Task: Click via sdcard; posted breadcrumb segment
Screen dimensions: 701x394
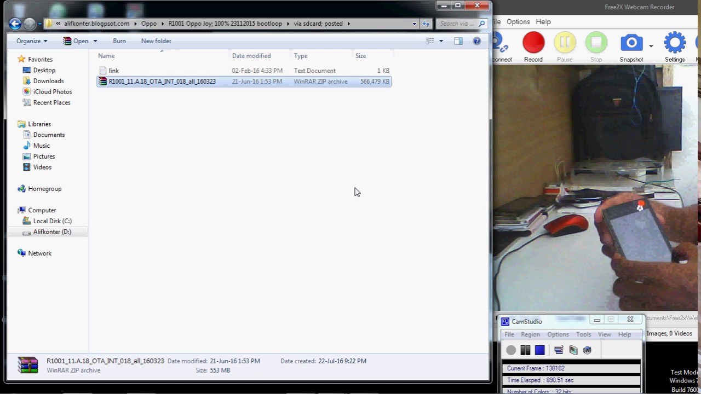Action: (318, 24)
